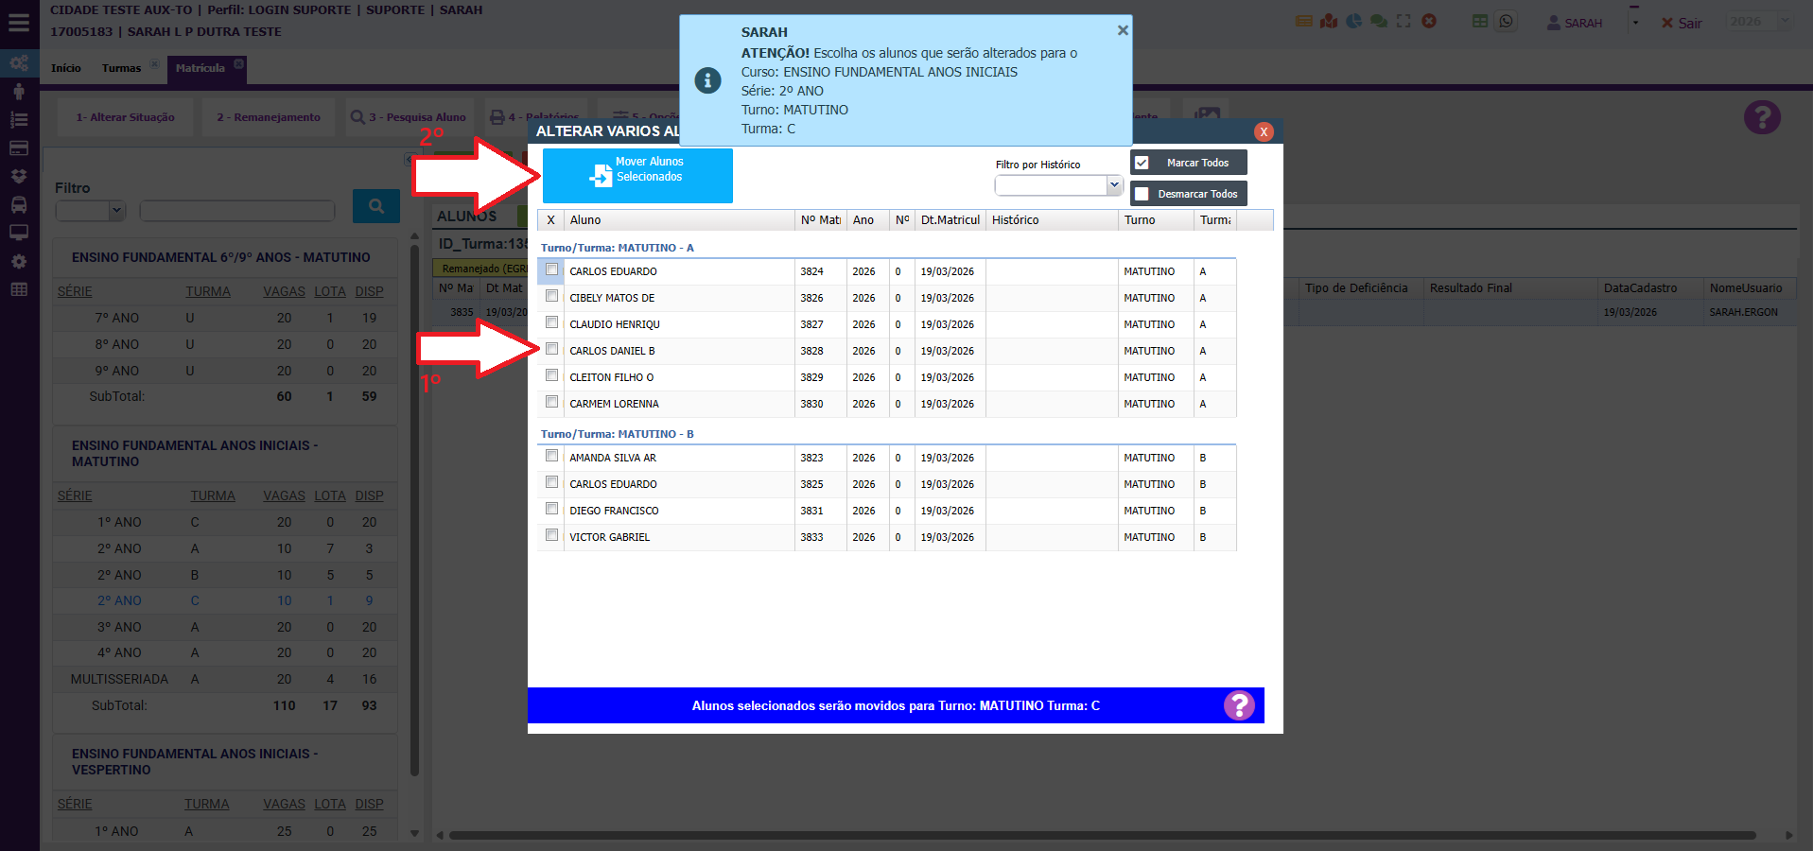Click the filter text input in the left panel
Image resolution: width=1813 pixels, height=851 pixels.
[x=237, y=211]
